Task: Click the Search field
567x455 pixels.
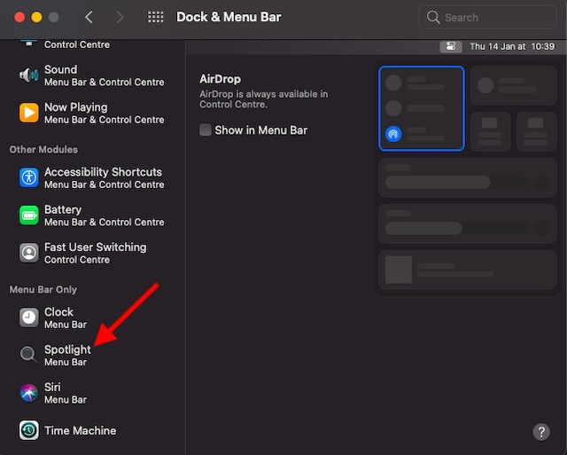Action: click(487, 17)
